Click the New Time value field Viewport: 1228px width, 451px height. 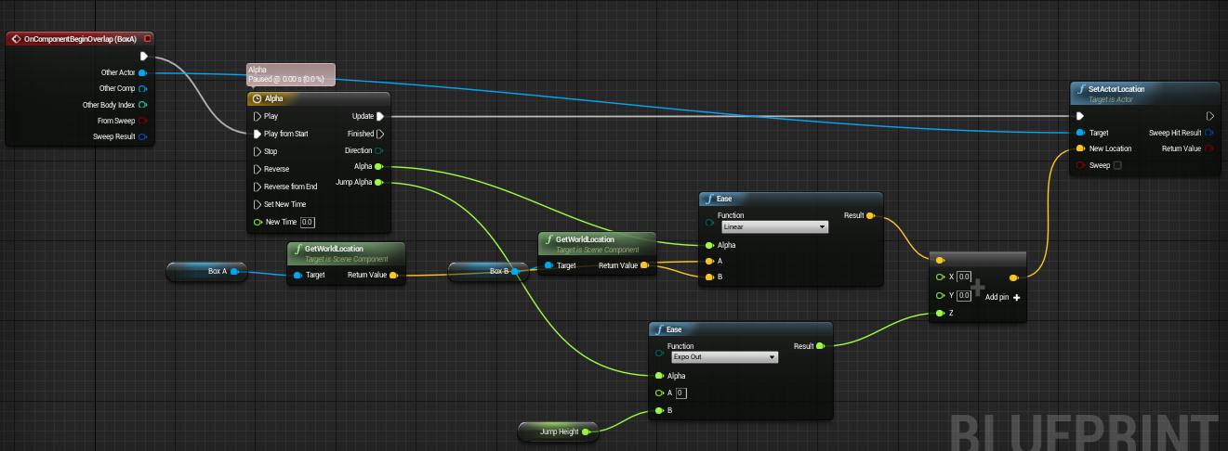[x=308, y=222]
